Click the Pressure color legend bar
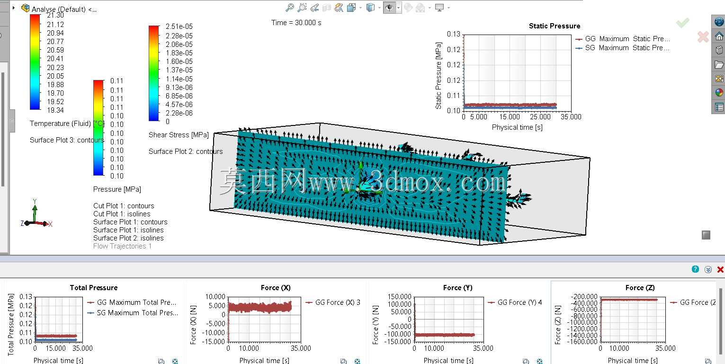Viewport: 725px width, 364px height. pos(98,128)
